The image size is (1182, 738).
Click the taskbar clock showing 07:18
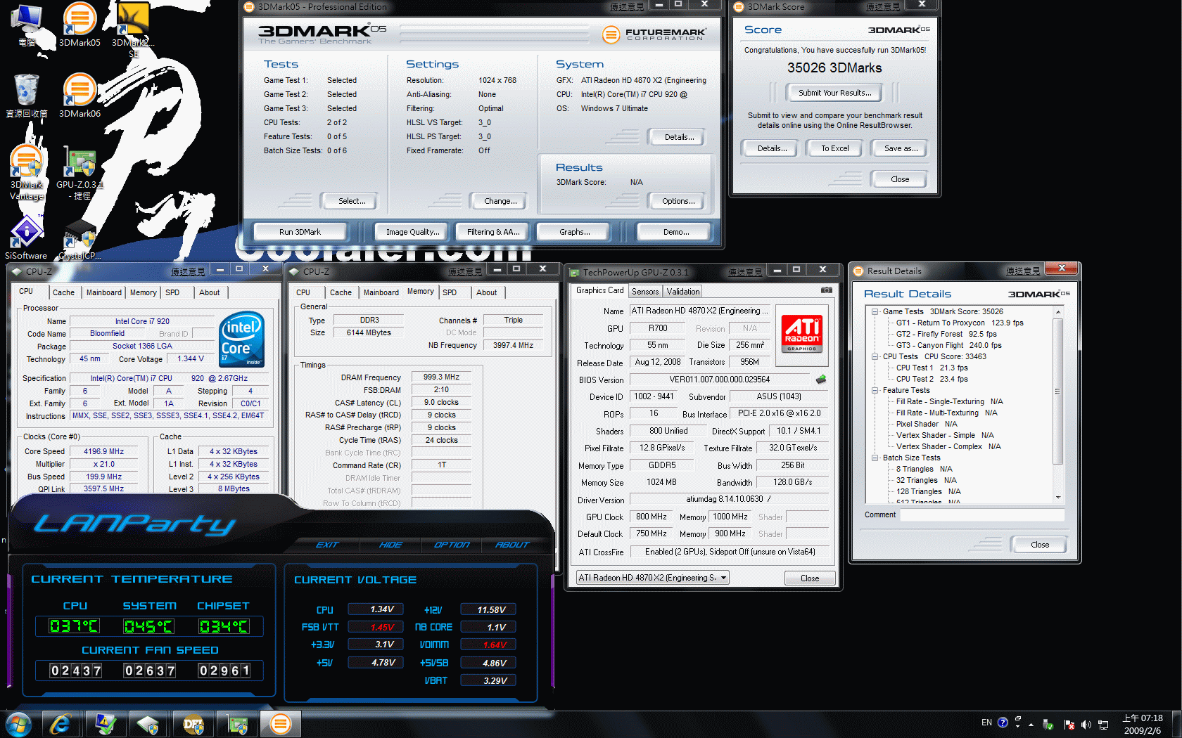(1143, 724)
